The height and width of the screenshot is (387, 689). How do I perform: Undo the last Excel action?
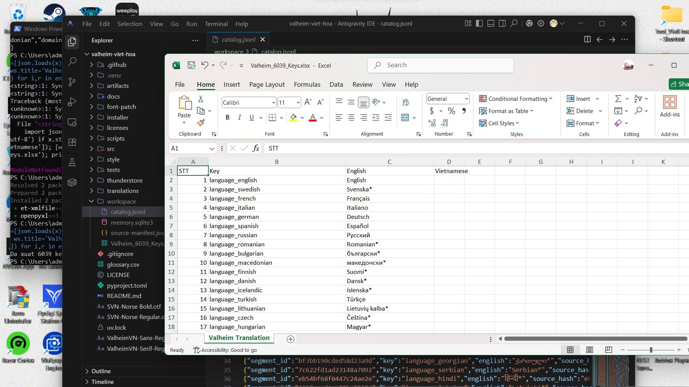click(205, 65)
